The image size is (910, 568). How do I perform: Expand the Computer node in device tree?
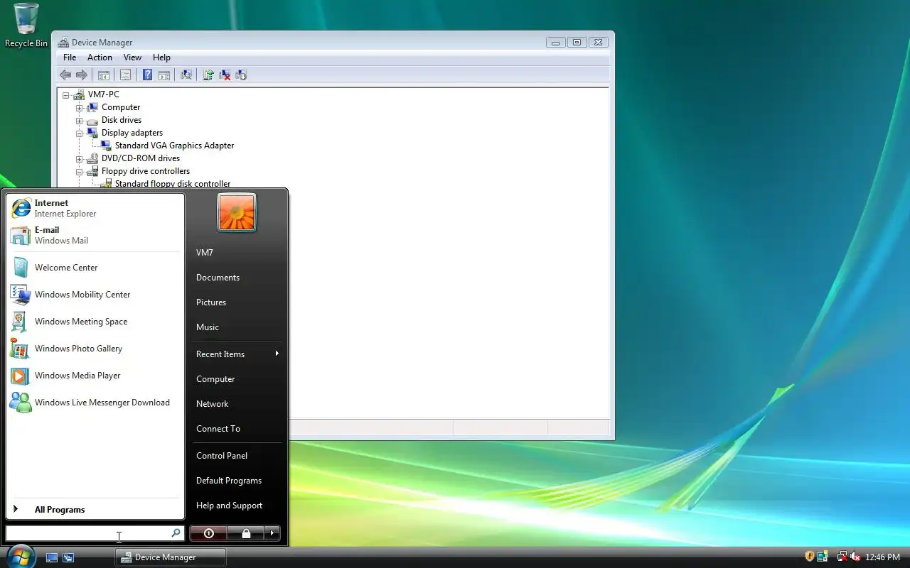(80, 108)
